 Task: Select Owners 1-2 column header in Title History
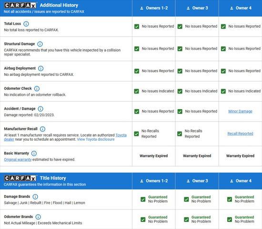click(154, 181)
